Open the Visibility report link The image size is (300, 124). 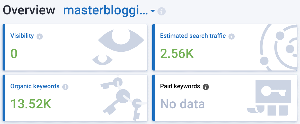click(22, 36)
